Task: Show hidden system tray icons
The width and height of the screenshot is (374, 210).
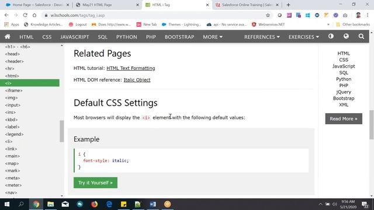Action: (x=320, y=204)
